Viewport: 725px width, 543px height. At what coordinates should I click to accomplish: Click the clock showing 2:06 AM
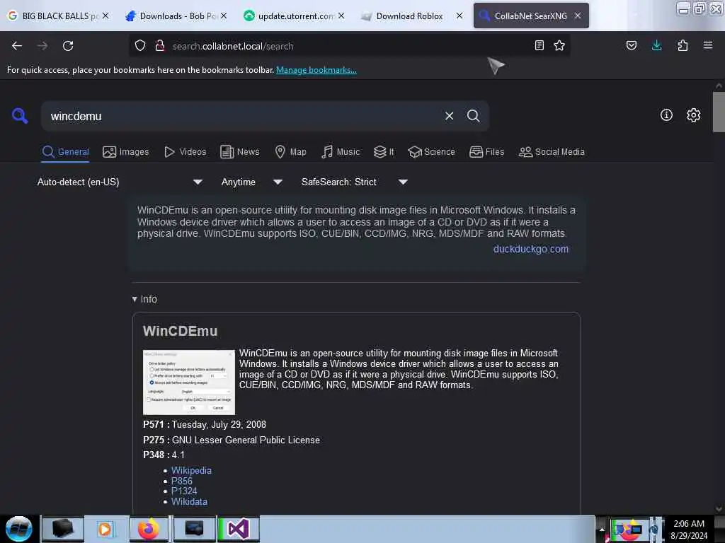tap(689, 524)
